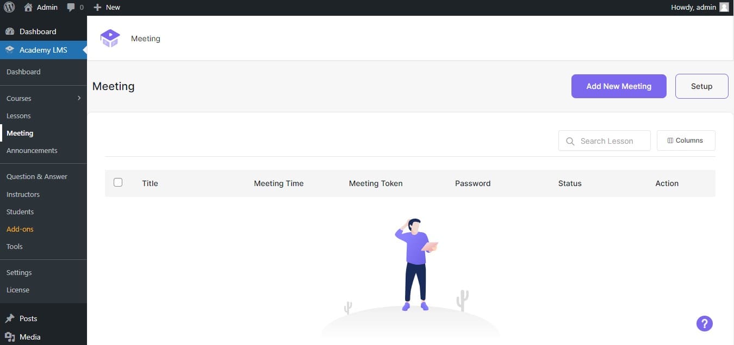Open Announcements in the sidebar

(x=32, y=150)
